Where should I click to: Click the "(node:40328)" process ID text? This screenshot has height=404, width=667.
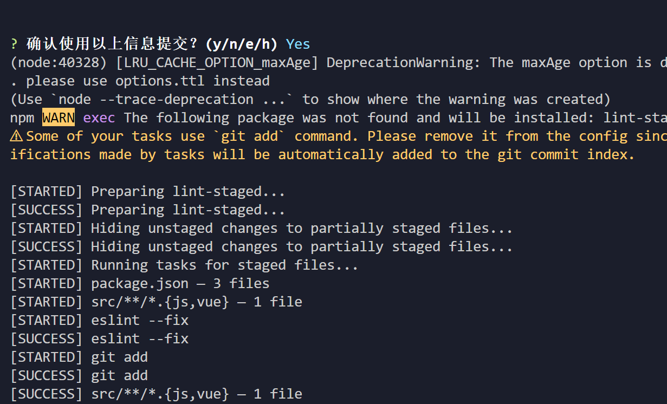tap(59, 63)
